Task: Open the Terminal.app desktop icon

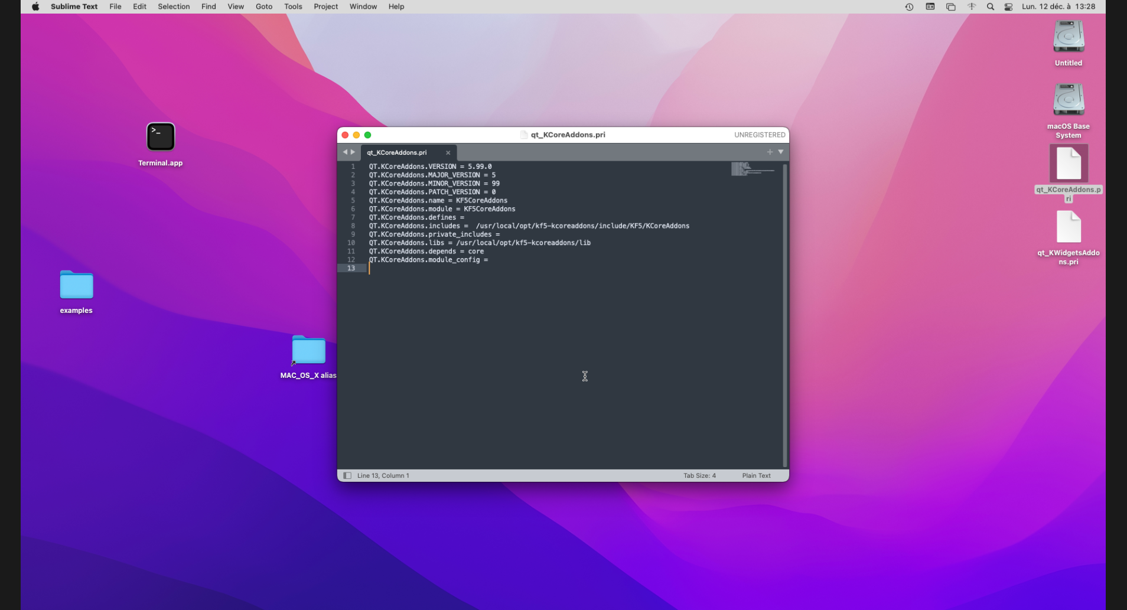Action: coord(161,137)
